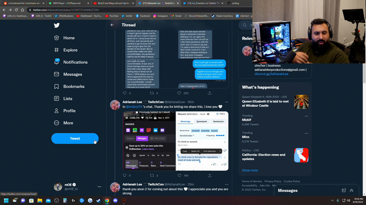Screen dimensions: 366x205
Task: Switch to the justlog browser tab
Action: point(235,3)
